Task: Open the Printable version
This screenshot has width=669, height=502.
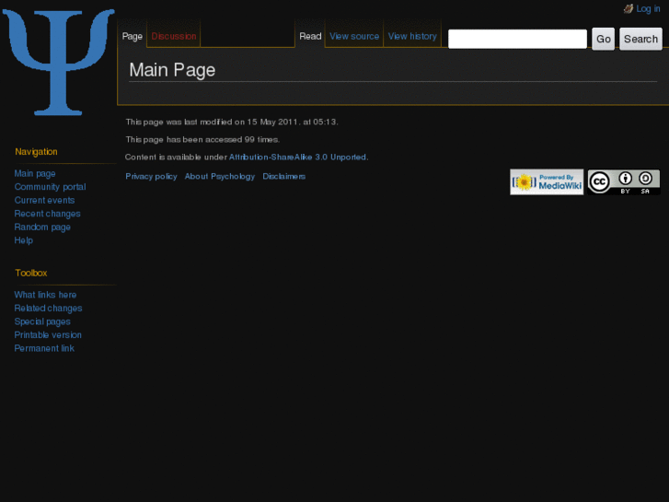Action: click(48, 335)
